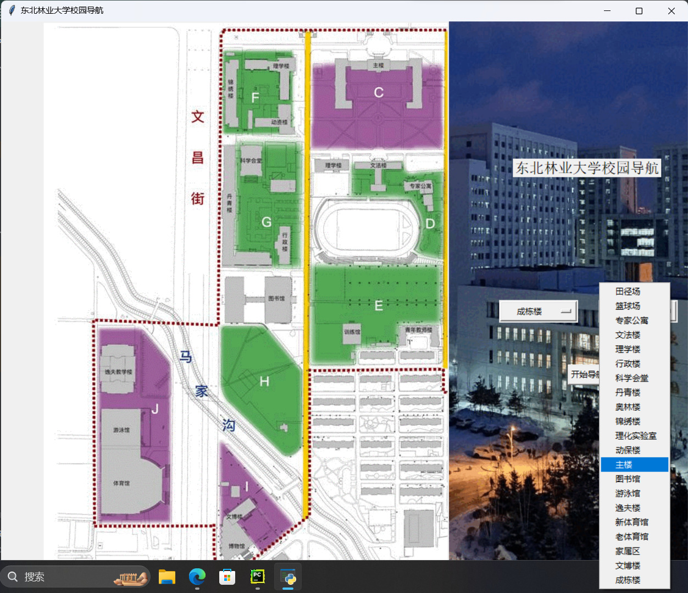688x593 pixels.
Task: Open File Explorer from the taskbar
Action: [167, 577]
